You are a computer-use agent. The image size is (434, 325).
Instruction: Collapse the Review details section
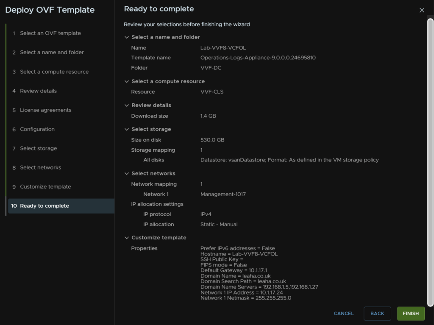[126, 106]
